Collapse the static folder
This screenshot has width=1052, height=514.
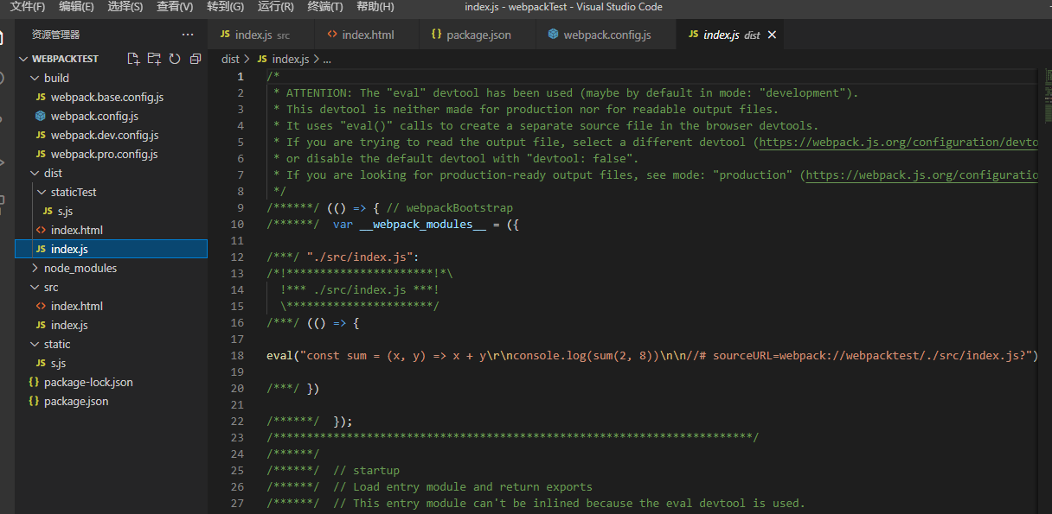point(111,344)
